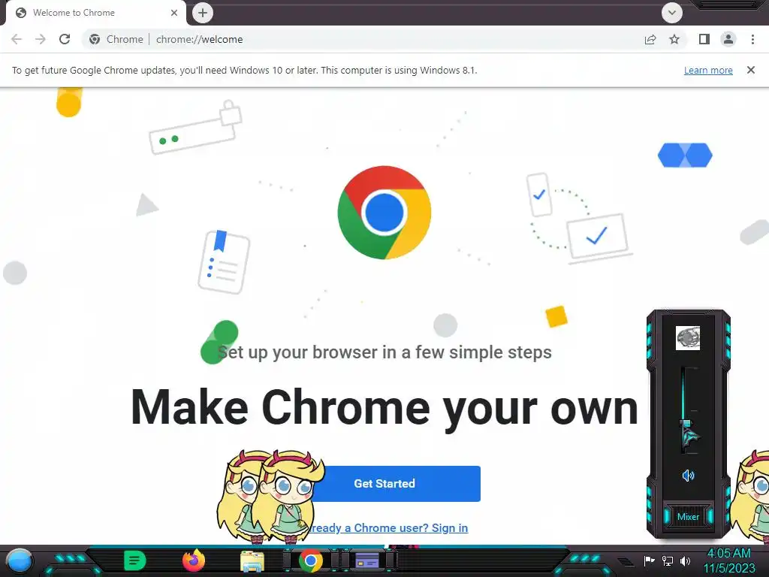This screenshot has height=577, width=769.
Task: Open the Action Center flag icon
Action: pyautogui.click(x=650, y=560)
